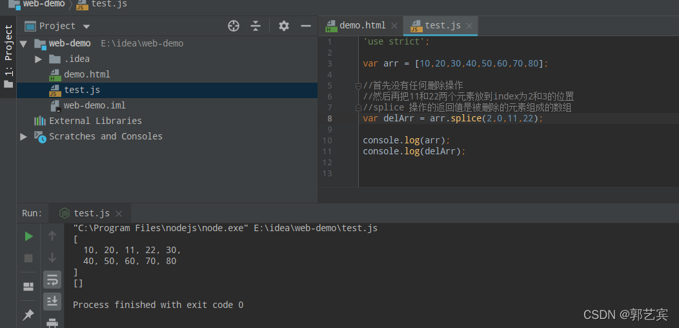
Task: Toggle the 1: Project side tool button
Action: point(8,56)
